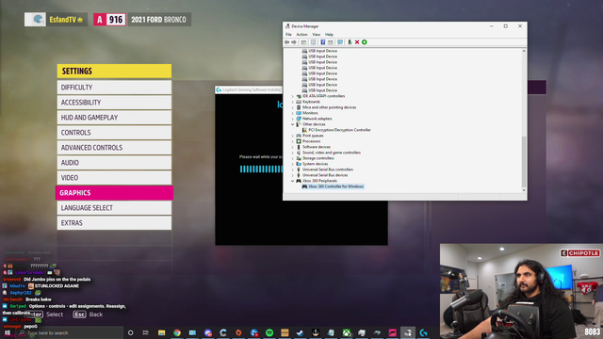
Task: Select ACCESSIBILITY in the game settings menu
Action: (114, 103)
